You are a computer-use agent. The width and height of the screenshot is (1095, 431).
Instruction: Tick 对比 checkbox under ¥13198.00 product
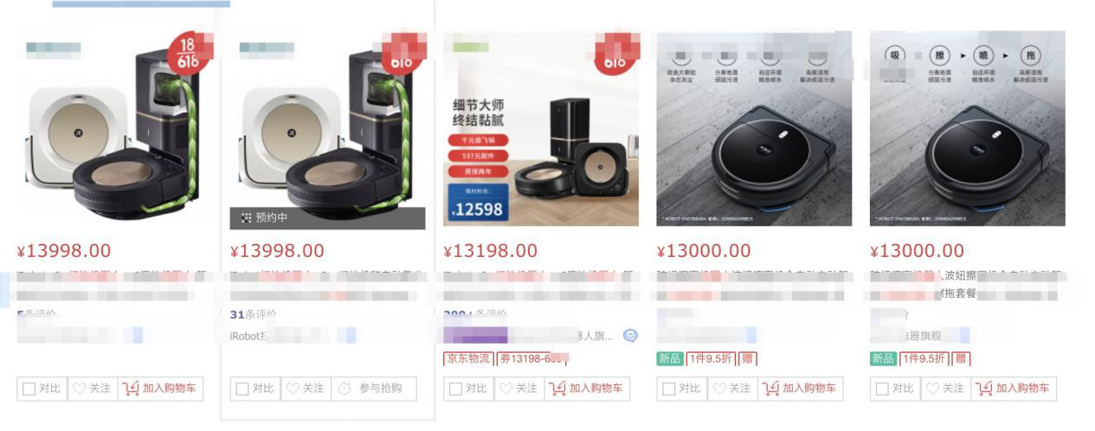click(456, 389)
